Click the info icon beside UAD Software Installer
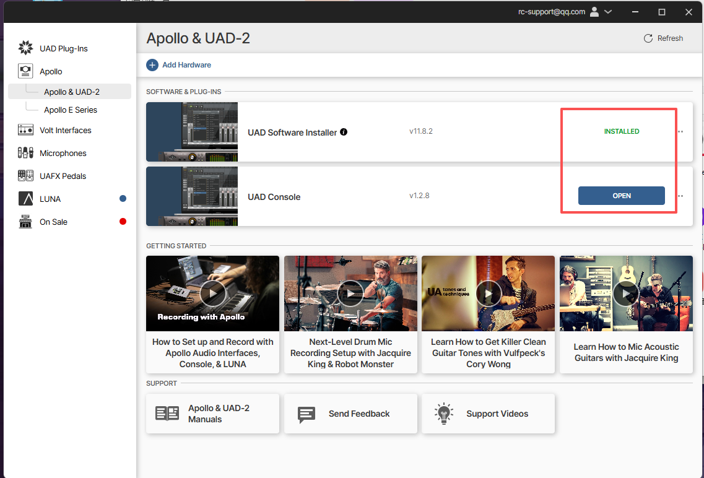The height and width of the screenshot is (478, 704). 344,132
